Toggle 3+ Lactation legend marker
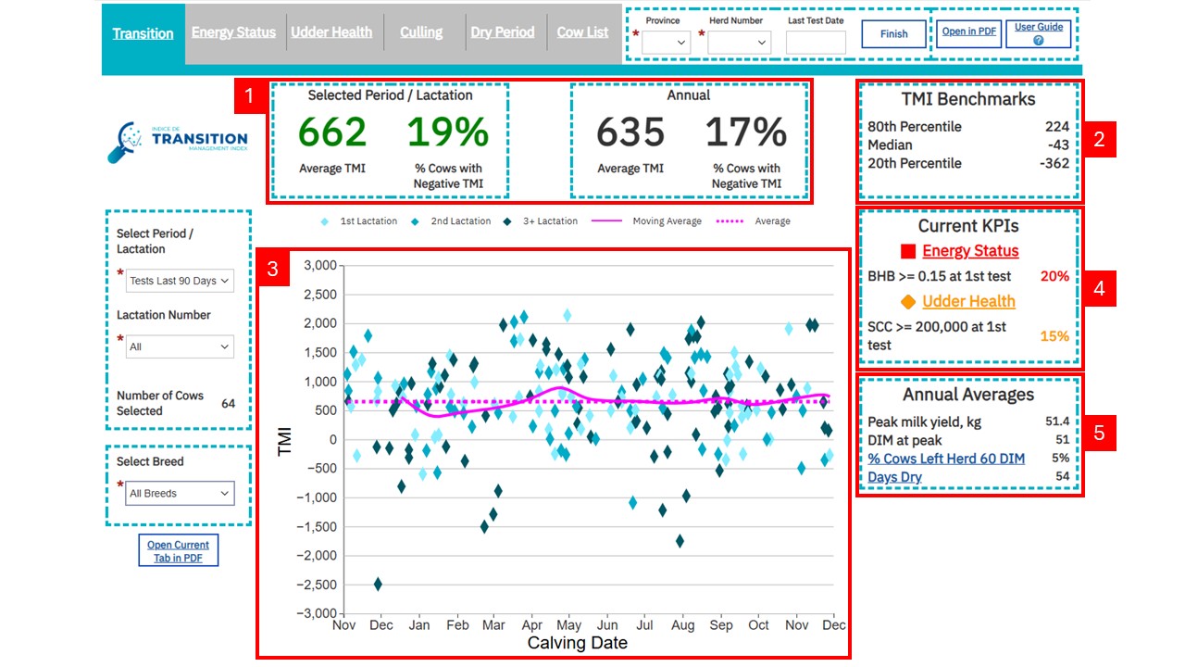 pos(505,221)
